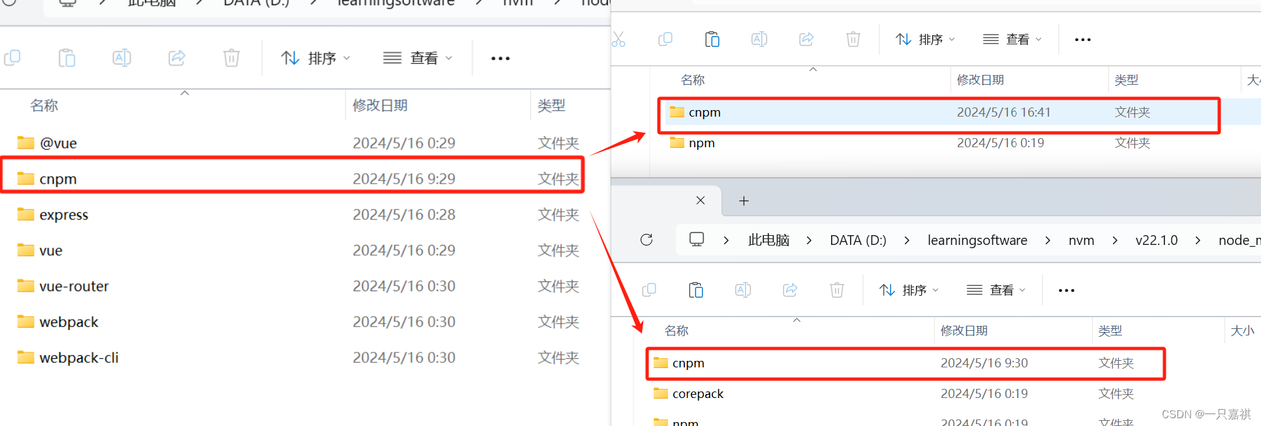
Task: Sort by 名称 column in upper-right window
Action: (x=693, y=80)
